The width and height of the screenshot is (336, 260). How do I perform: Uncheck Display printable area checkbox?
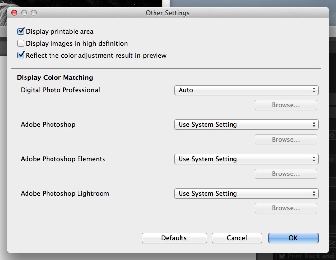tap(21, 31)
